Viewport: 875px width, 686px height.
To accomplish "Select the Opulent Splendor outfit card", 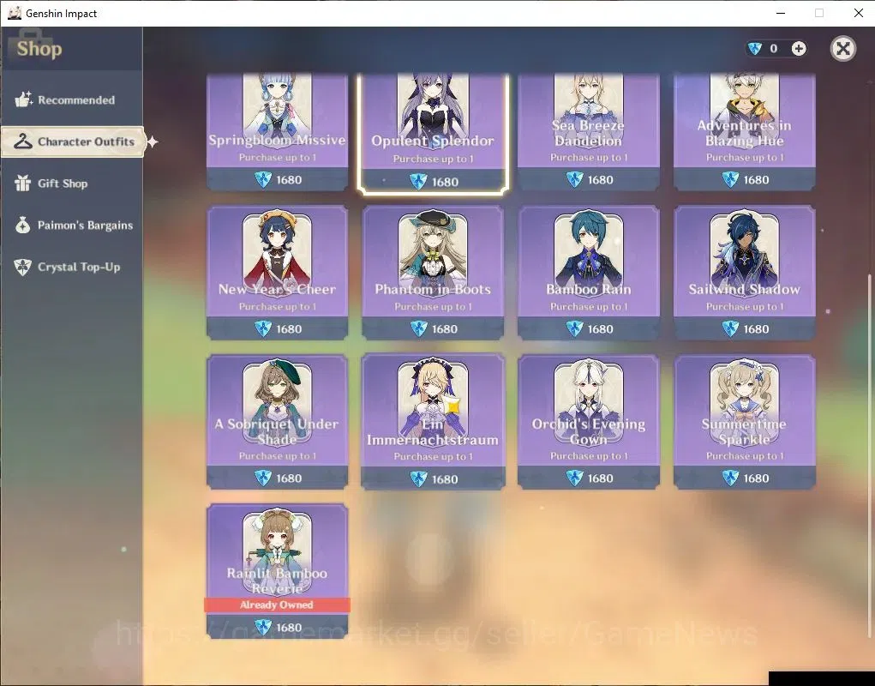I will click(433, 133).
